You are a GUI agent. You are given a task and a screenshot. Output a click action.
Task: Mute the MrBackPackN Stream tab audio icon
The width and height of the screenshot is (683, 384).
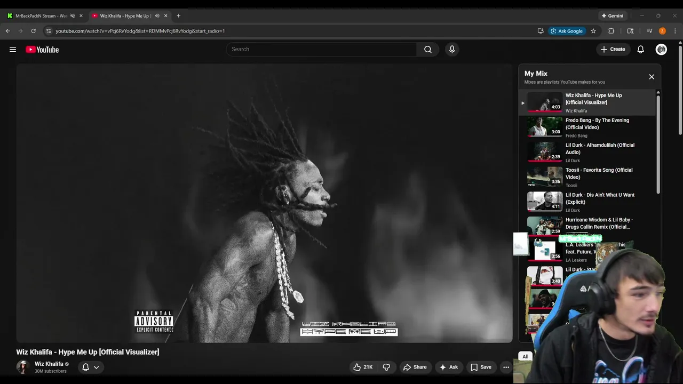point(73,15)
